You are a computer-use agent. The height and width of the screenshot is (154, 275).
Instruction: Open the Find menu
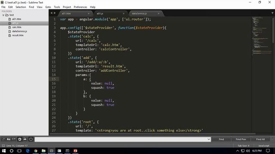point(31,7)
